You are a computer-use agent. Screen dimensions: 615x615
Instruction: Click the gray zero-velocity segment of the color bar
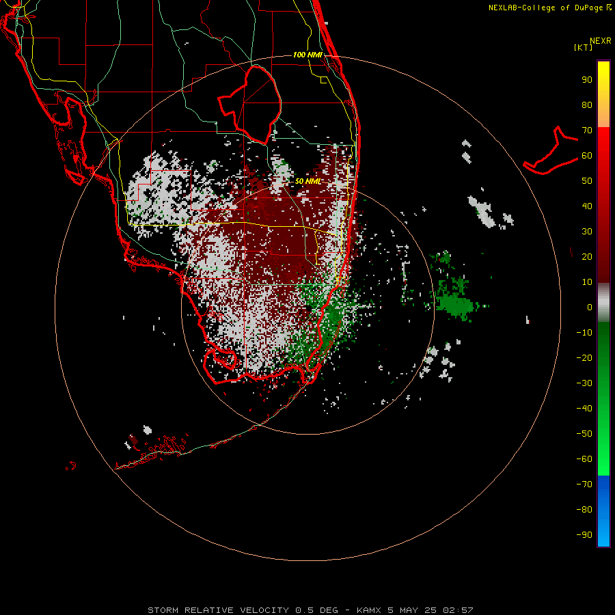coord(603,303)
